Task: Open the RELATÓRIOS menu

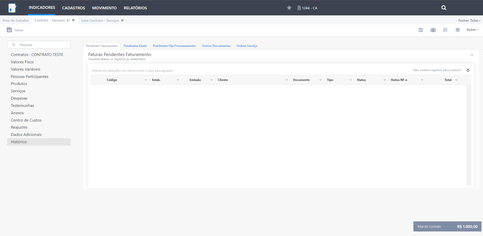Action: pyautogui.click(x=135, y=8)
